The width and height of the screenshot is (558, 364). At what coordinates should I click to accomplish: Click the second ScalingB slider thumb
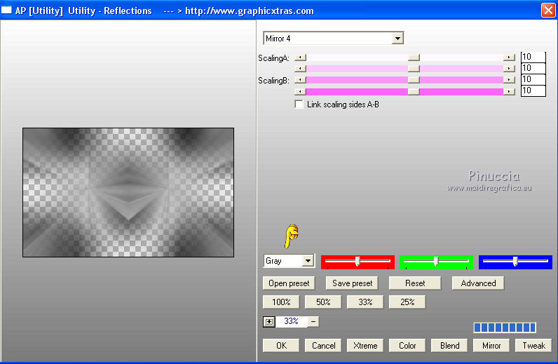[414, 92]
